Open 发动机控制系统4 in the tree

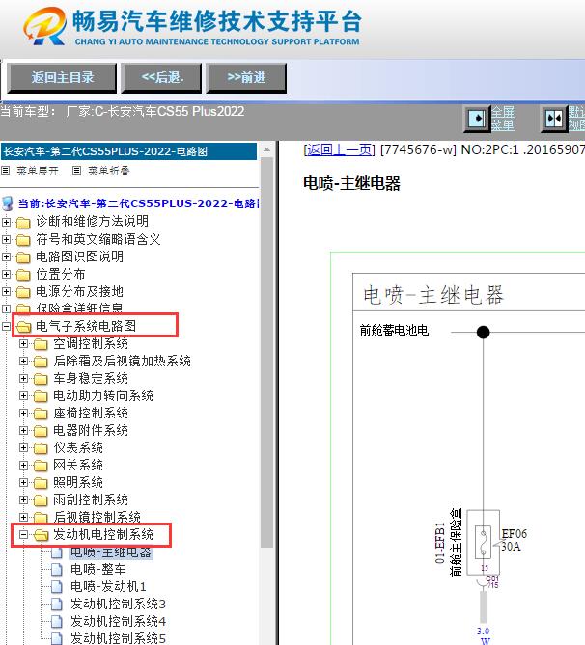(118, 621)
